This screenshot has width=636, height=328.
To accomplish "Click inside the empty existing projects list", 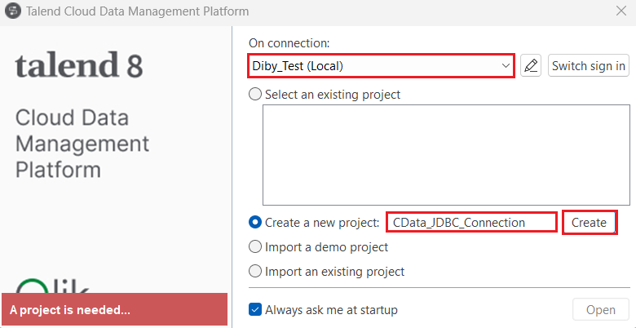I will tap(446, 154).
